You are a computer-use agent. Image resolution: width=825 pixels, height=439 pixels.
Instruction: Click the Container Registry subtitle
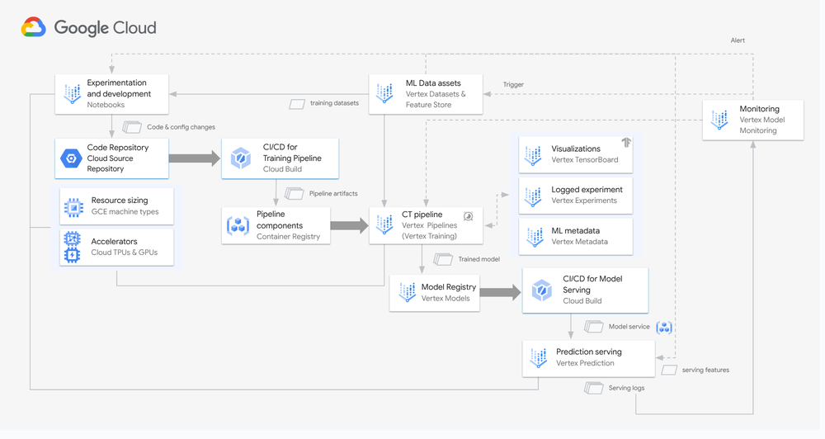(288, 236)
